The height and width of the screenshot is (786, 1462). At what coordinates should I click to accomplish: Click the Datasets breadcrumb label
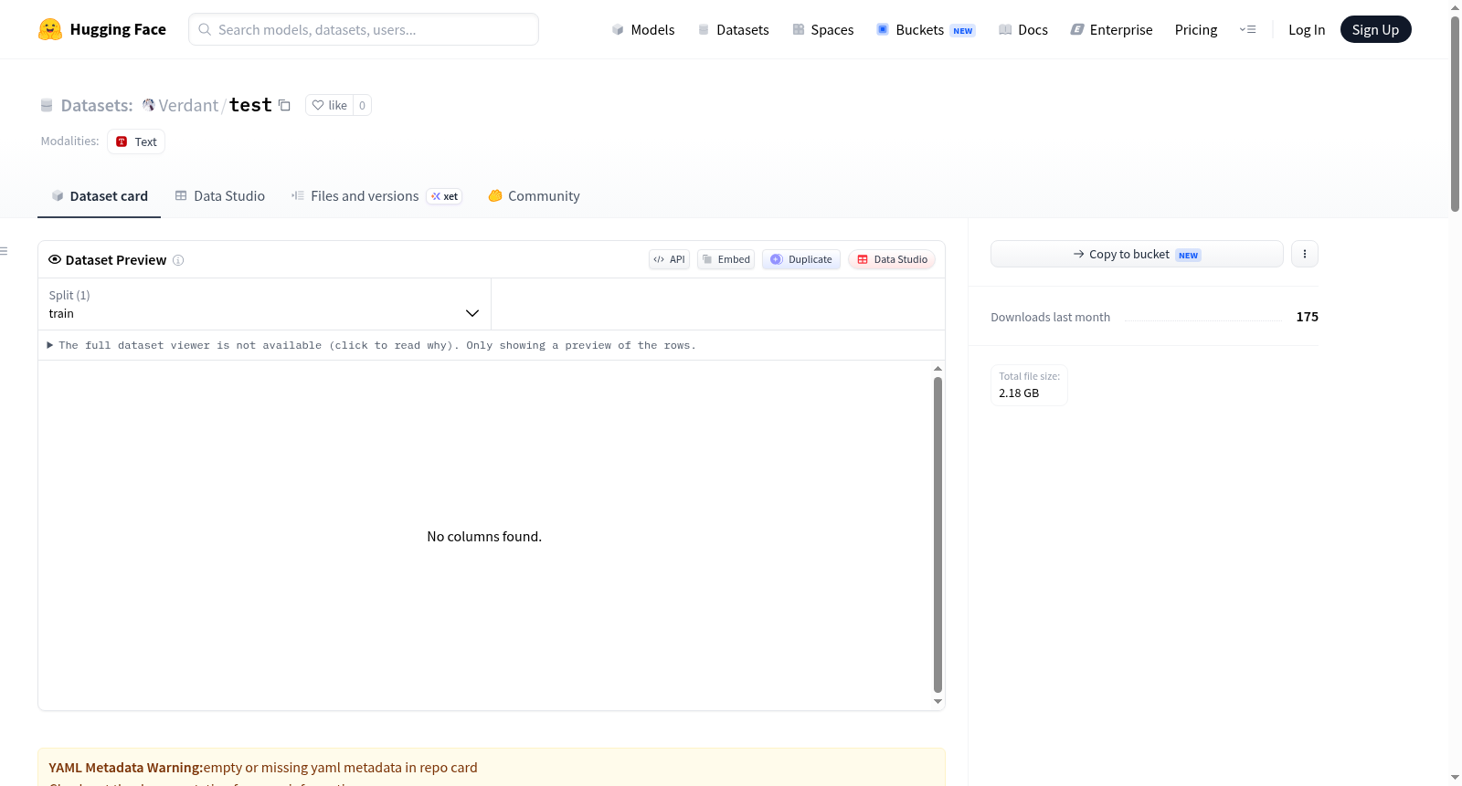tap(97, 105)
